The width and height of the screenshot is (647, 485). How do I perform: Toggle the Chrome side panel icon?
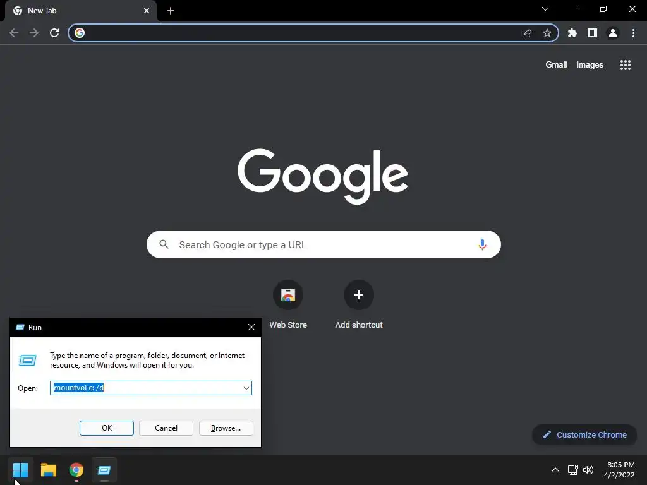tap(593, 33)
